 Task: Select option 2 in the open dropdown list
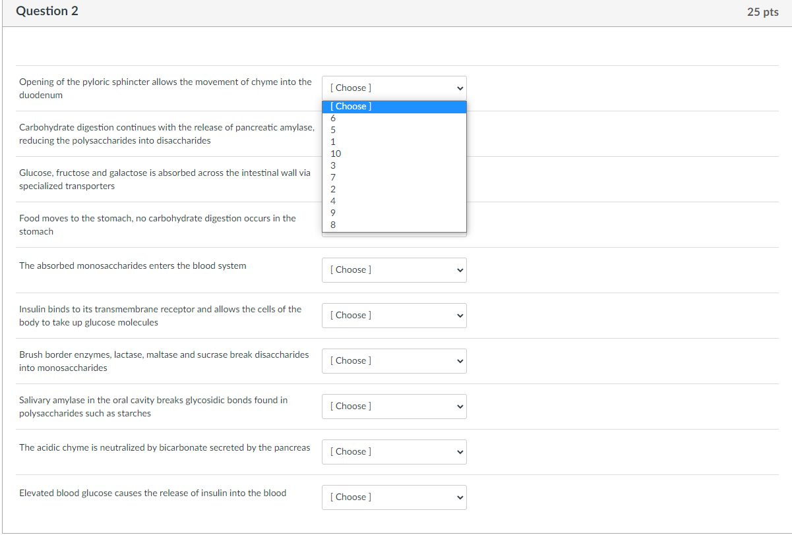pyautogui.click(x=394, y=189)
